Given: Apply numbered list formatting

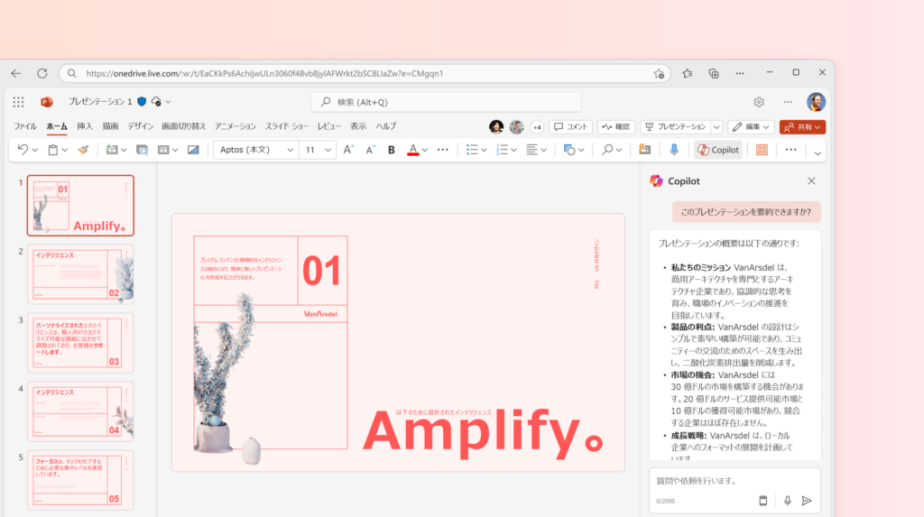Looking at the screenshot, I should coord(502,150).
